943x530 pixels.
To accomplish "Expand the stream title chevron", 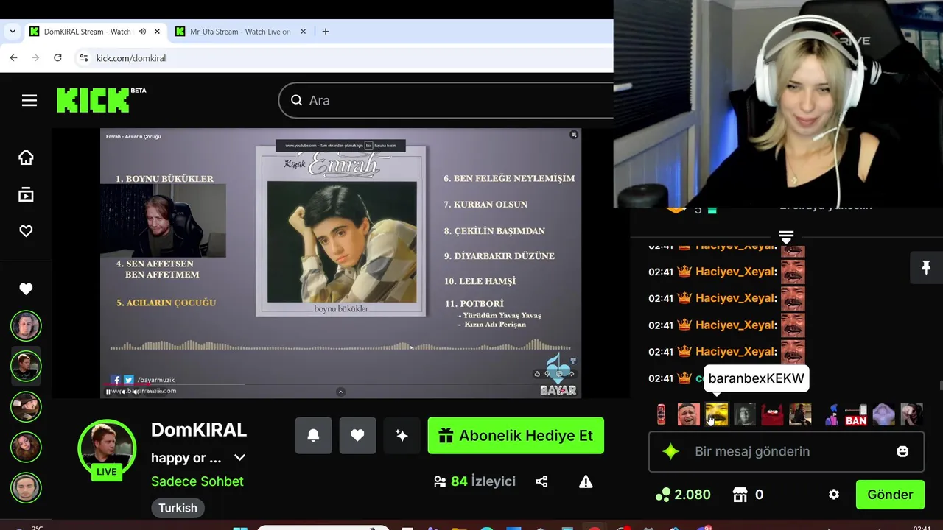I will [239, 458].
